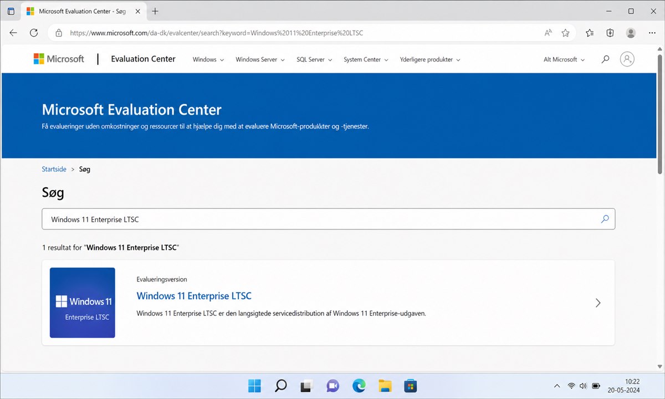
Task: Open the Teams Chat taskbar icon
Action: click(x=332, y=386)
